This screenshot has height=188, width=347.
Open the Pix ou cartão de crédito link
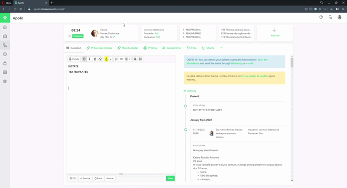[x=254, y=76]
